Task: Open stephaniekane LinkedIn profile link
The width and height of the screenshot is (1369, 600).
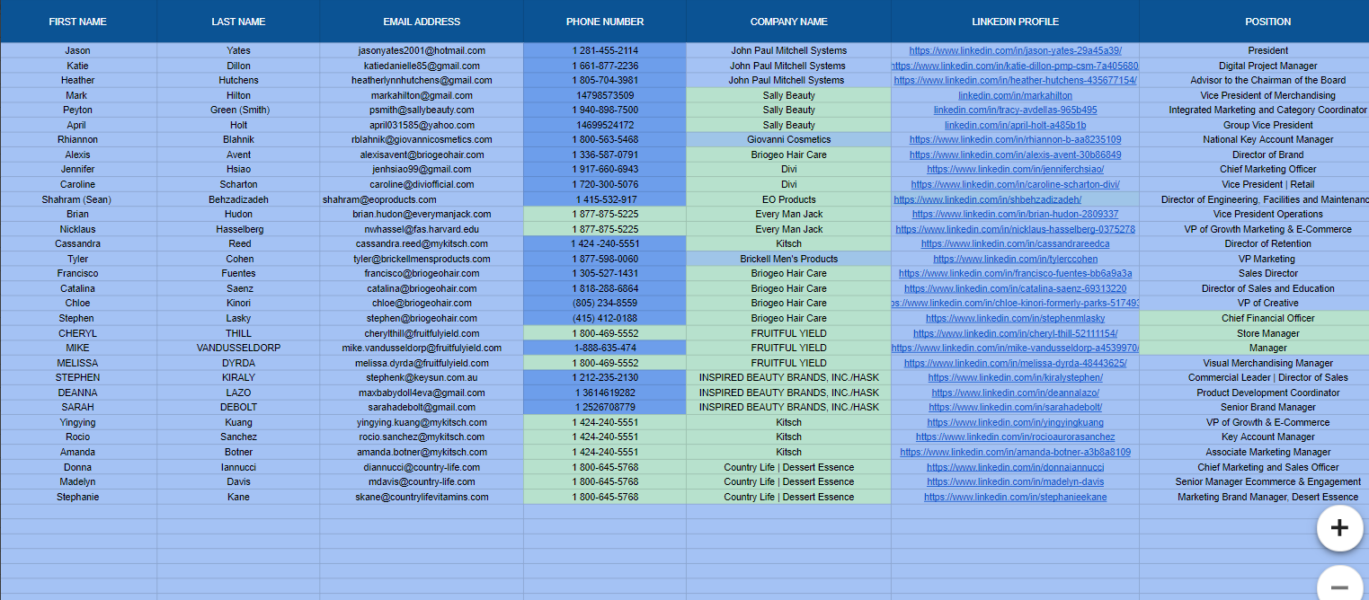Action: 1016,497
